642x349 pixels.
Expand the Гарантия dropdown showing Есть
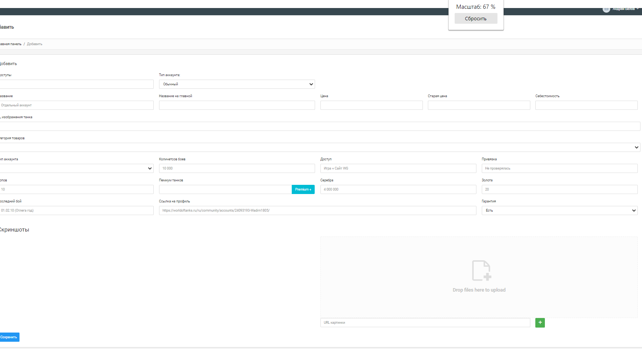point(559,210)
